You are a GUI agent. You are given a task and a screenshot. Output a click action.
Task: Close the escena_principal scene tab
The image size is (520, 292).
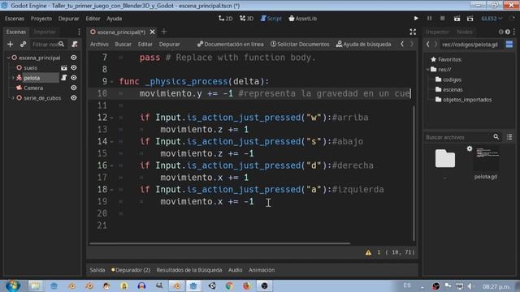coord(152,32)
